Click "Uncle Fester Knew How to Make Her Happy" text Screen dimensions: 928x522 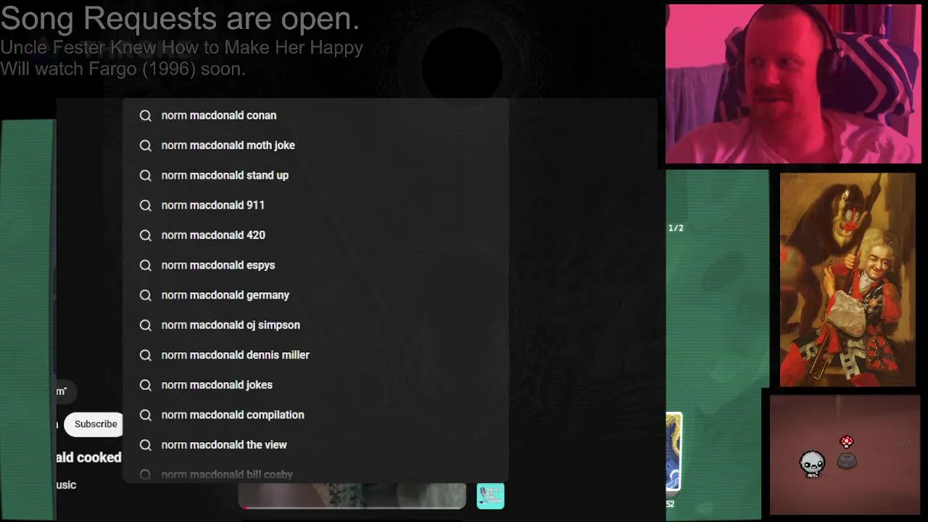coord(181,48)
